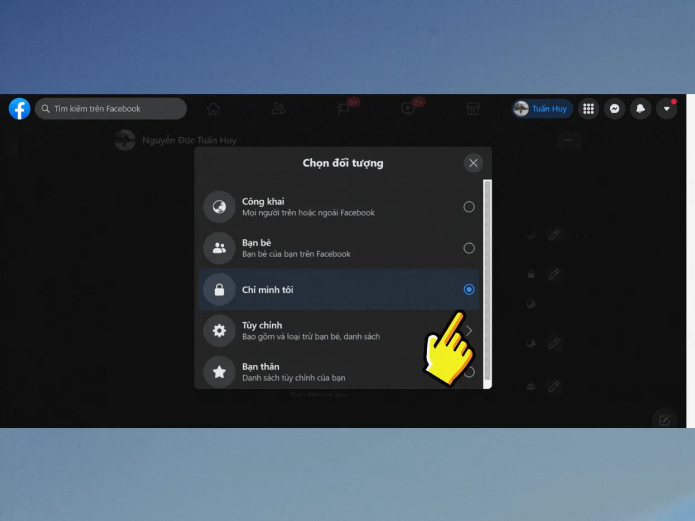Open the Pages flag tab
695x521 pixels.
(344, 109)
